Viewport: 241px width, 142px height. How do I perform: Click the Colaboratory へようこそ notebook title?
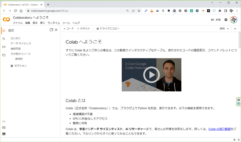click(x=31, y=18)
